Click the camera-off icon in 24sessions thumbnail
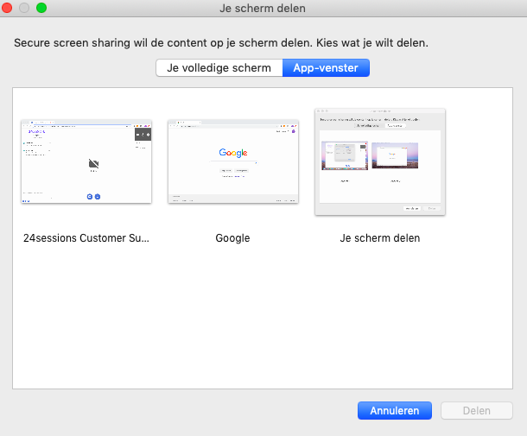527x436 pixels. 92,163
